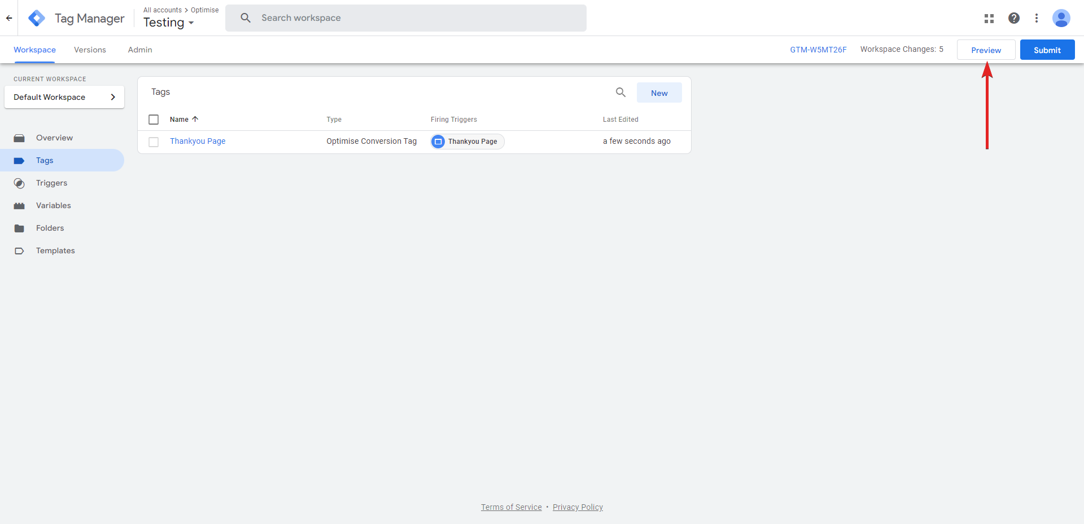This screenshot has height=524, width=1084.
Task: Open the Thankyou Page tag link
Action: point(198,141)
